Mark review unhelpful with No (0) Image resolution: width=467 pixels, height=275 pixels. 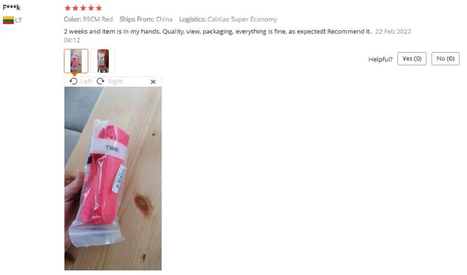tap(445, 59)
